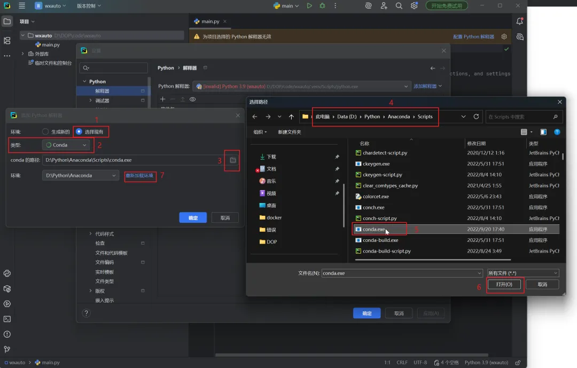The width and height of the screenshot is (577, 368).
Task: Select main.py in the project tree
Action: [x=48, y=44]
